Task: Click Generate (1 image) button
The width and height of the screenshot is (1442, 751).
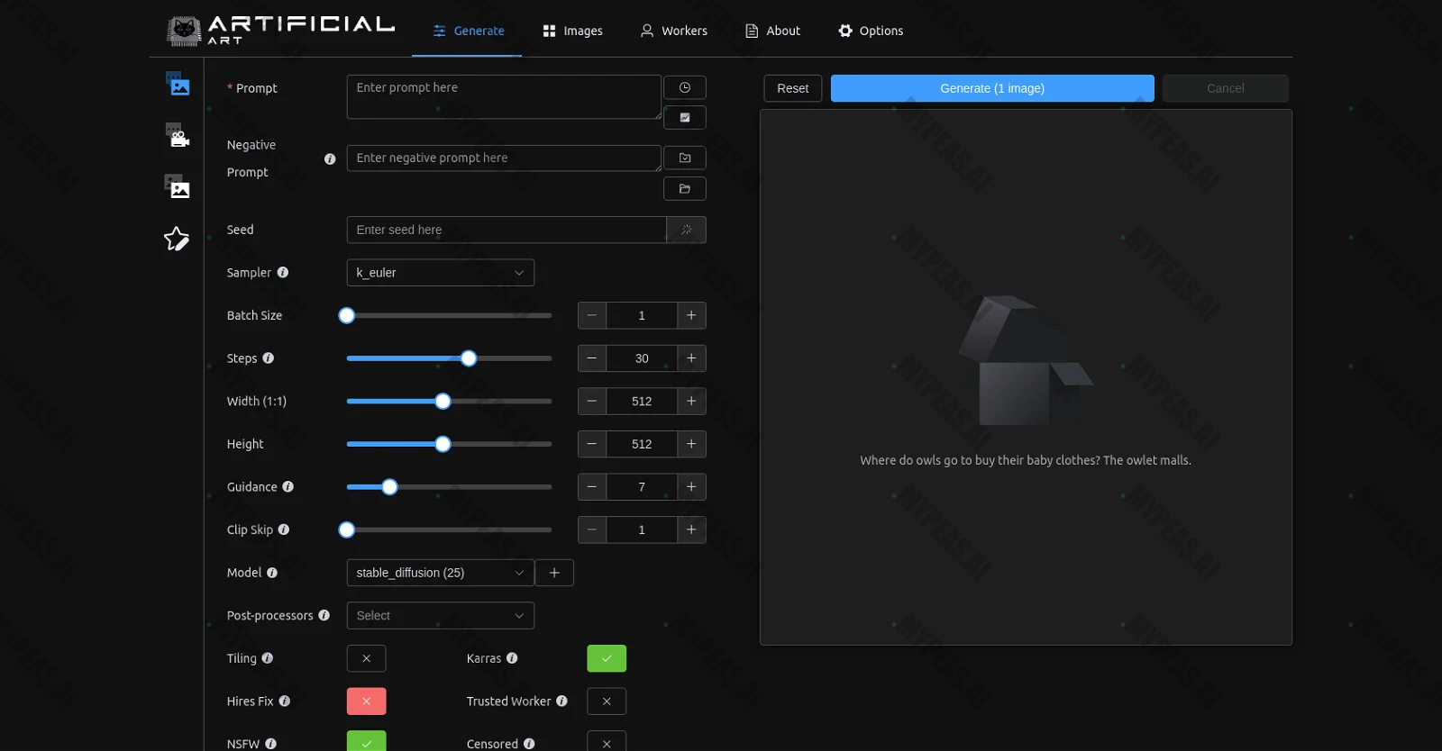Action: [x=992, y=88]
